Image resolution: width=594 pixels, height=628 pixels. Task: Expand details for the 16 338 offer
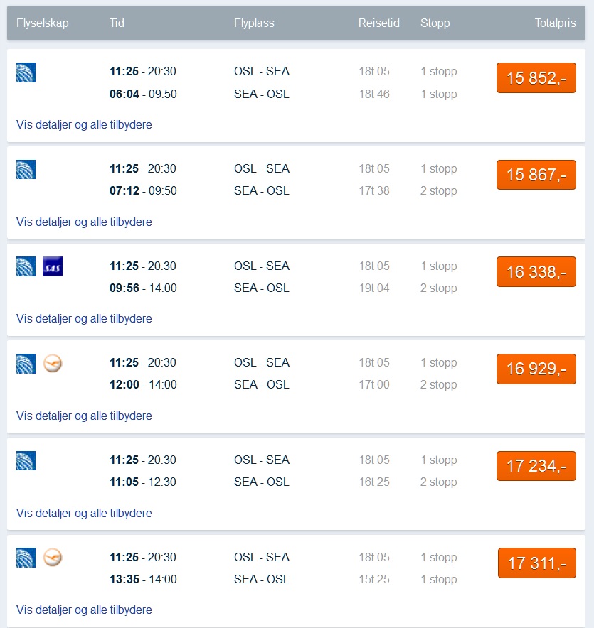(x=84, y=319)
